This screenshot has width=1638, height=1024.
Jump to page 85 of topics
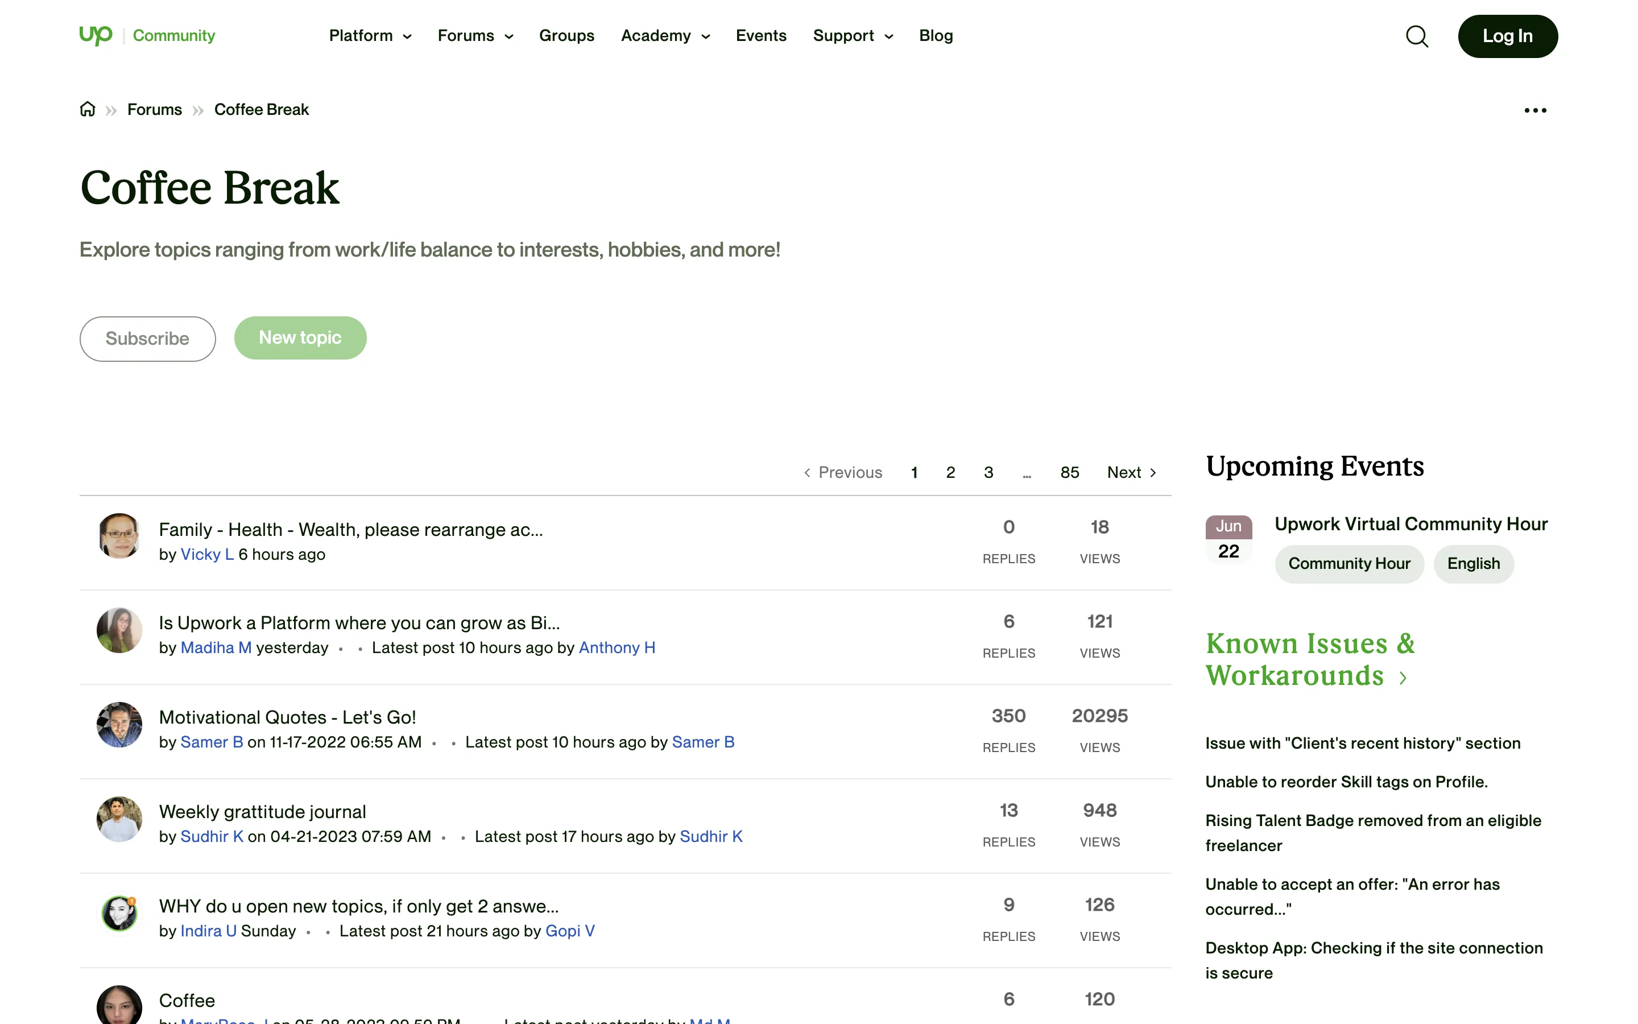click(x=1069, y=473)
